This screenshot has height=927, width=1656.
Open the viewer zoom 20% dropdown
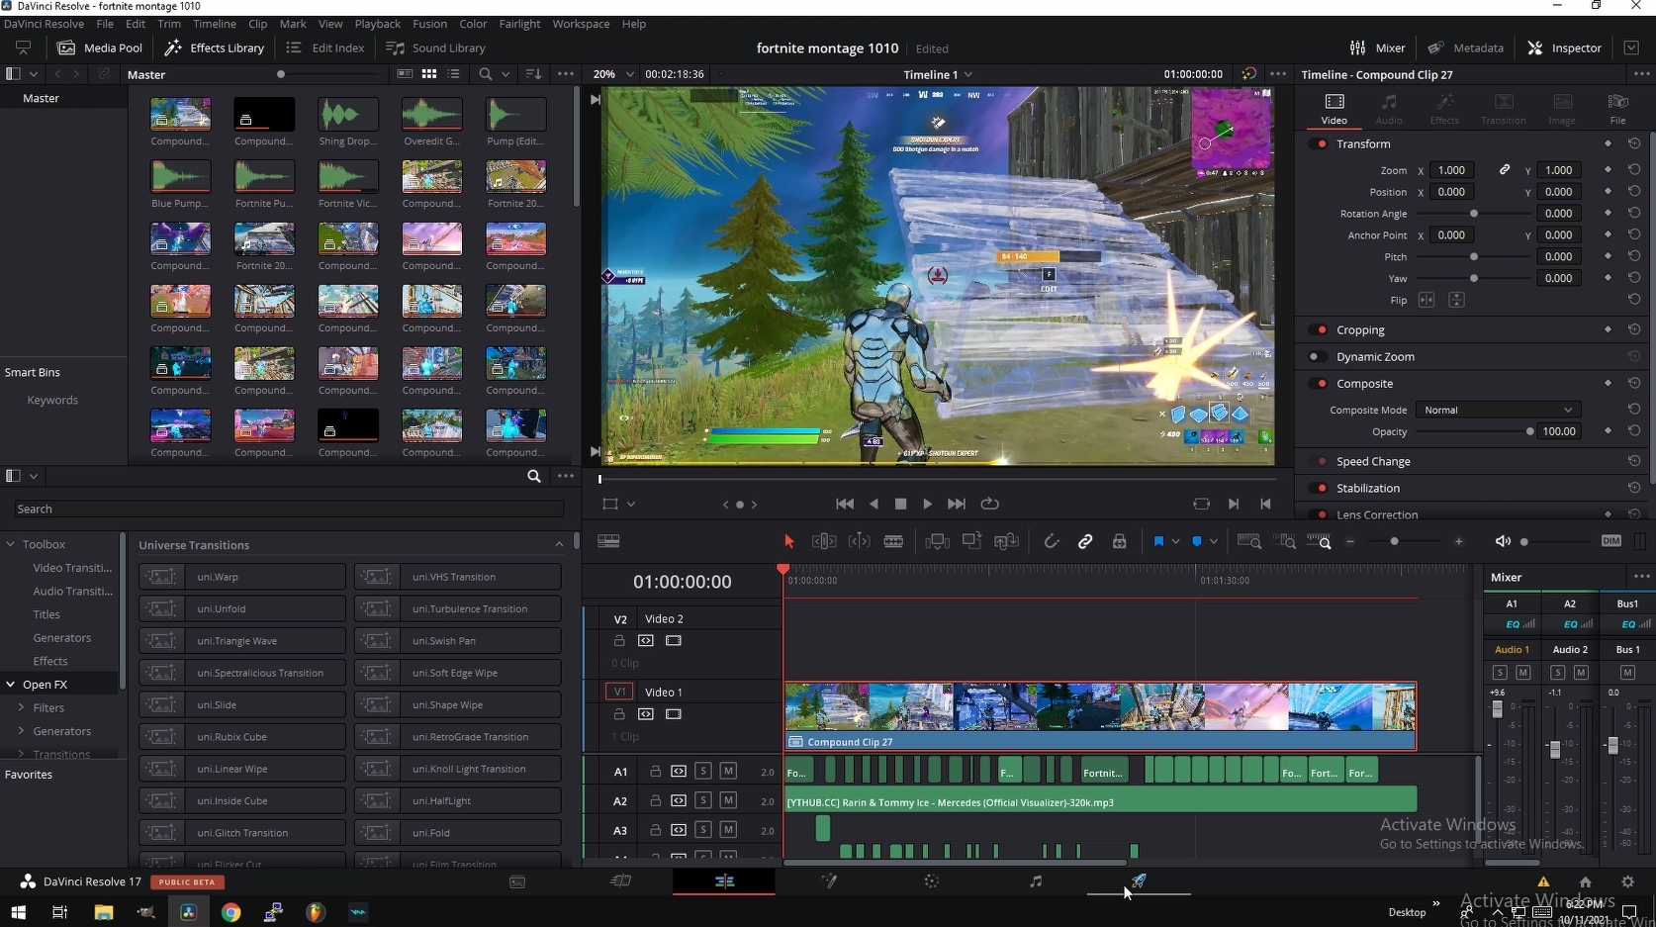612,74
